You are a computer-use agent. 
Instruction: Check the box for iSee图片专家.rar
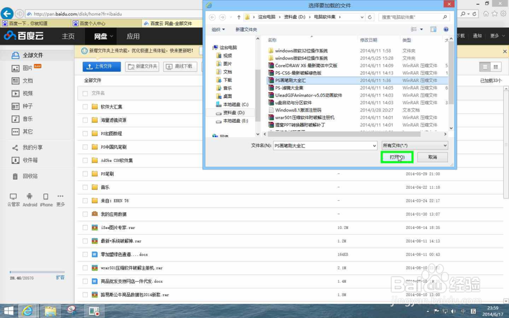[85, 227]
